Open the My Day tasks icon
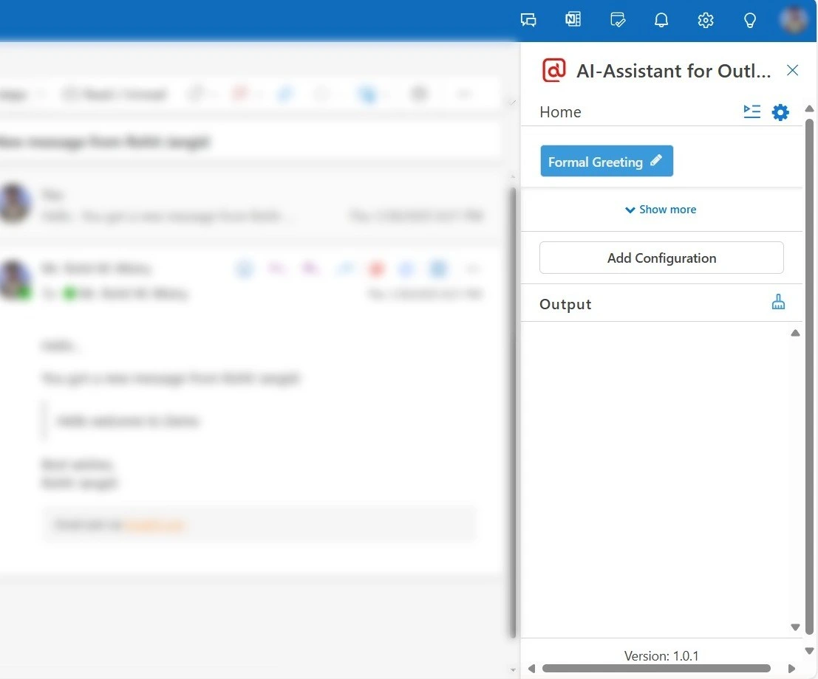Viewport: 818px width, 679px height. [x=617, y=20]
